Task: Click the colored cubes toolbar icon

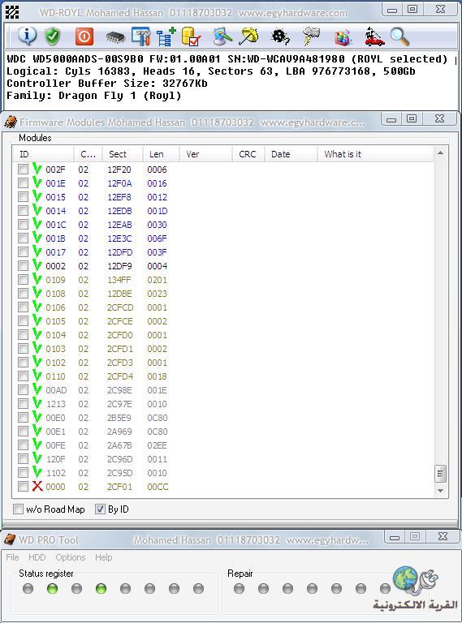Action: tap(343, 37)
